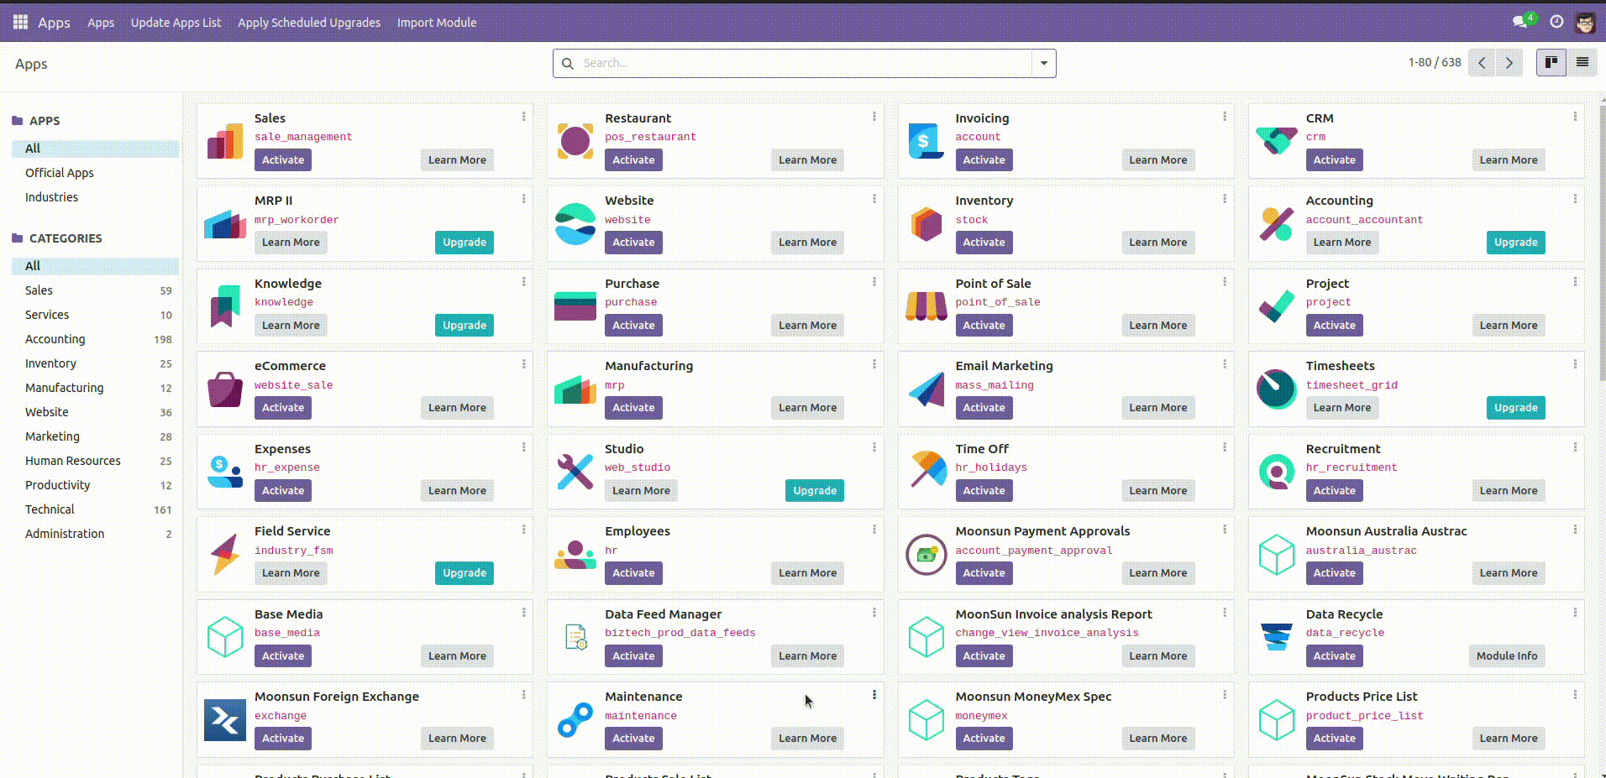Open search options dropdown arrow
1606x778 pixels.
[1043, 63]
